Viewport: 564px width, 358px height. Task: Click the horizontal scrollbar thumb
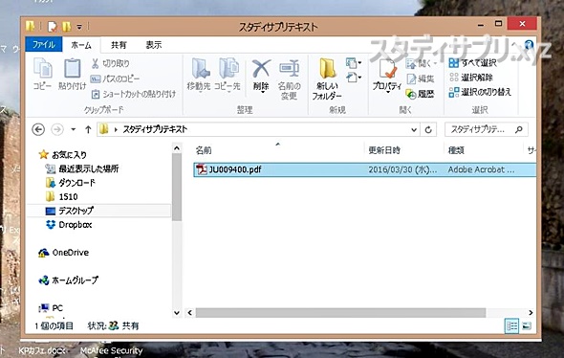click(x=340, y=313)
